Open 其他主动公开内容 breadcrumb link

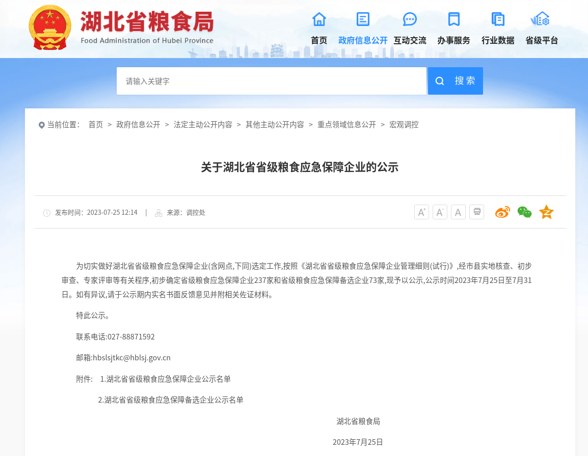click(x=275, y=125)
